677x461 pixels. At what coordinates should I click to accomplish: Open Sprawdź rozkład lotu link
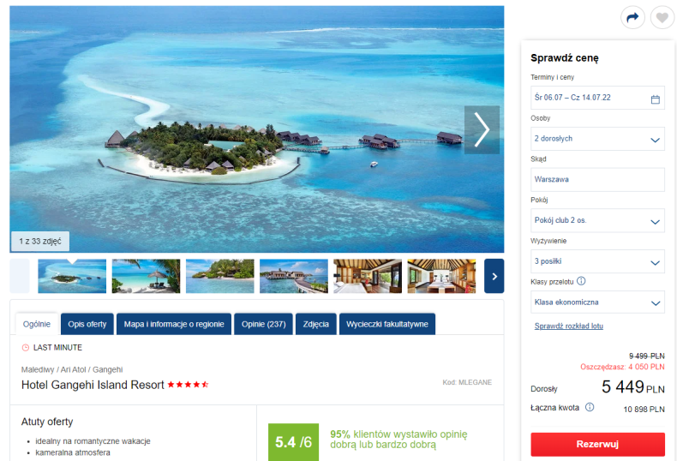coord(569,326)
